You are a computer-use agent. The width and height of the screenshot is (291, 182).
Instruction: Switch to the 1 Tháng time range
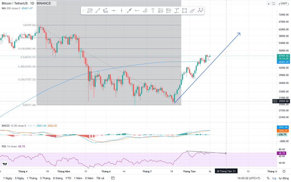click(32, 178)
